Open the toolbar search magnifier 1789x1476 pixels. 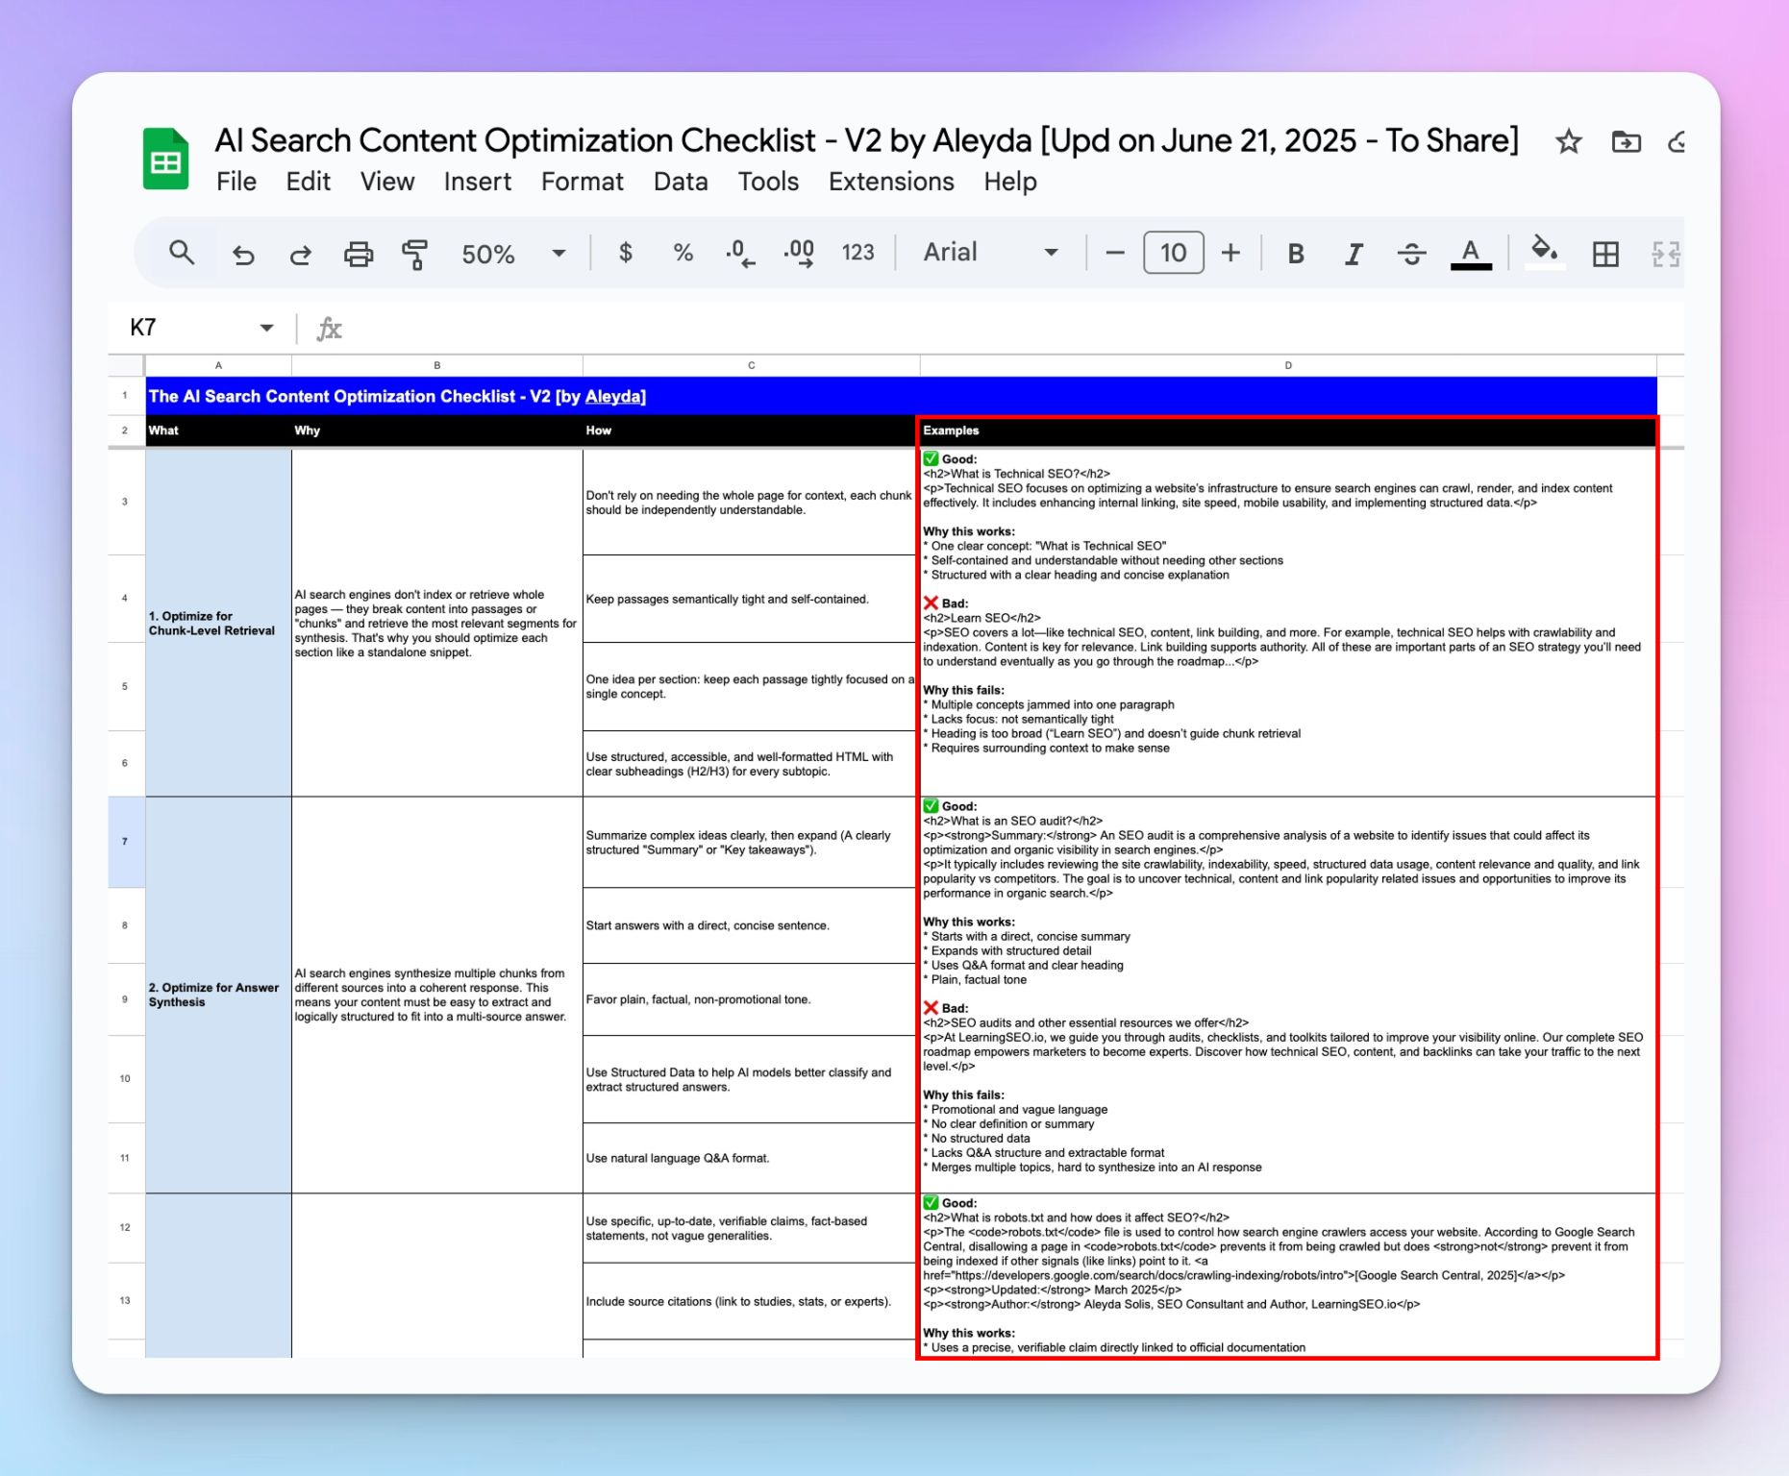pyautogui.click(x=182, y=253)
